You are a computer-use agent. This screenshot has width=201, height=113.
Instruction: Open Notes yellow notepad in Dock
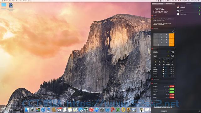[x=70, y=110]
